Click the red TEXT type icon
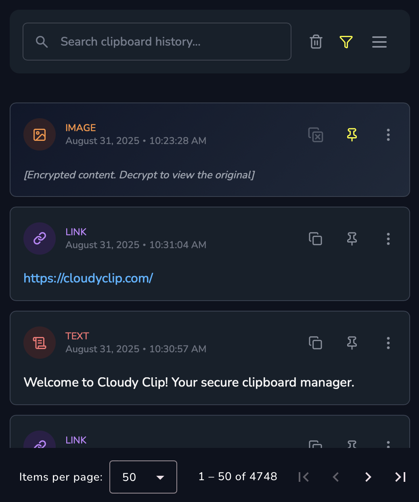The width and height of the screenshot is (419, 502). pos(40,343)
